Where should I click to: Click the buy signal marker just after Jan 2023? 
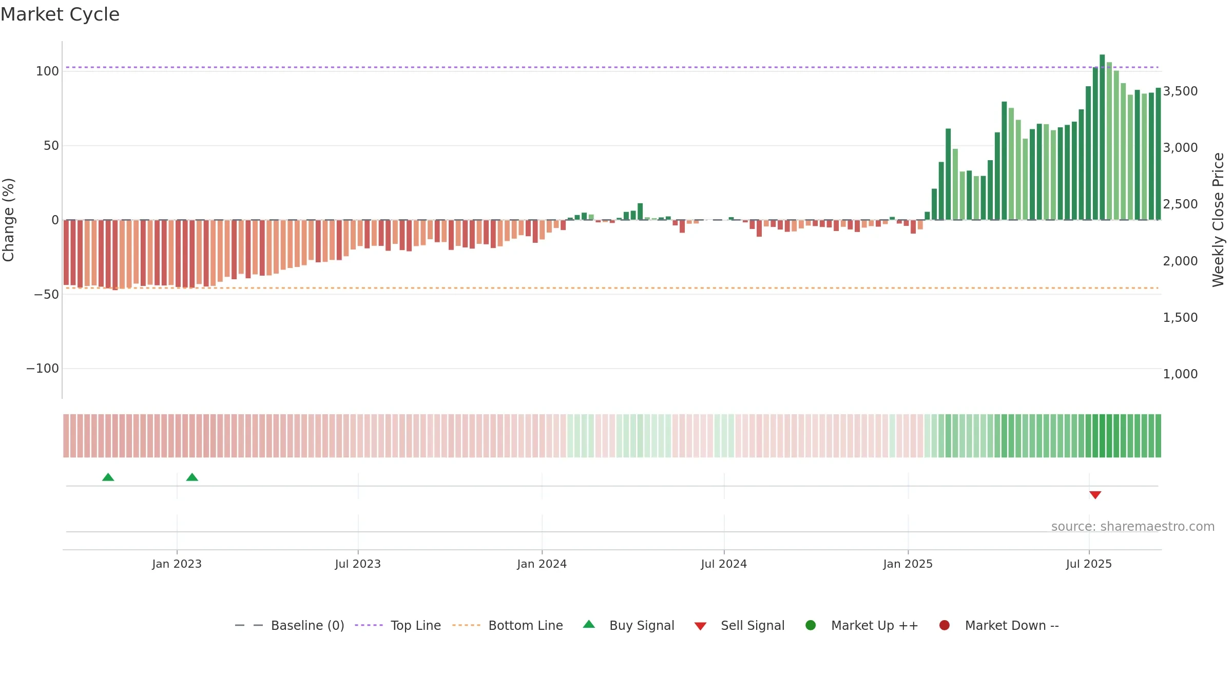192,477
